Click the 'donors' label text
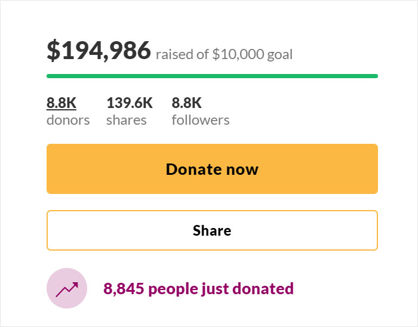The image size is (418, 327). [68, 120]
